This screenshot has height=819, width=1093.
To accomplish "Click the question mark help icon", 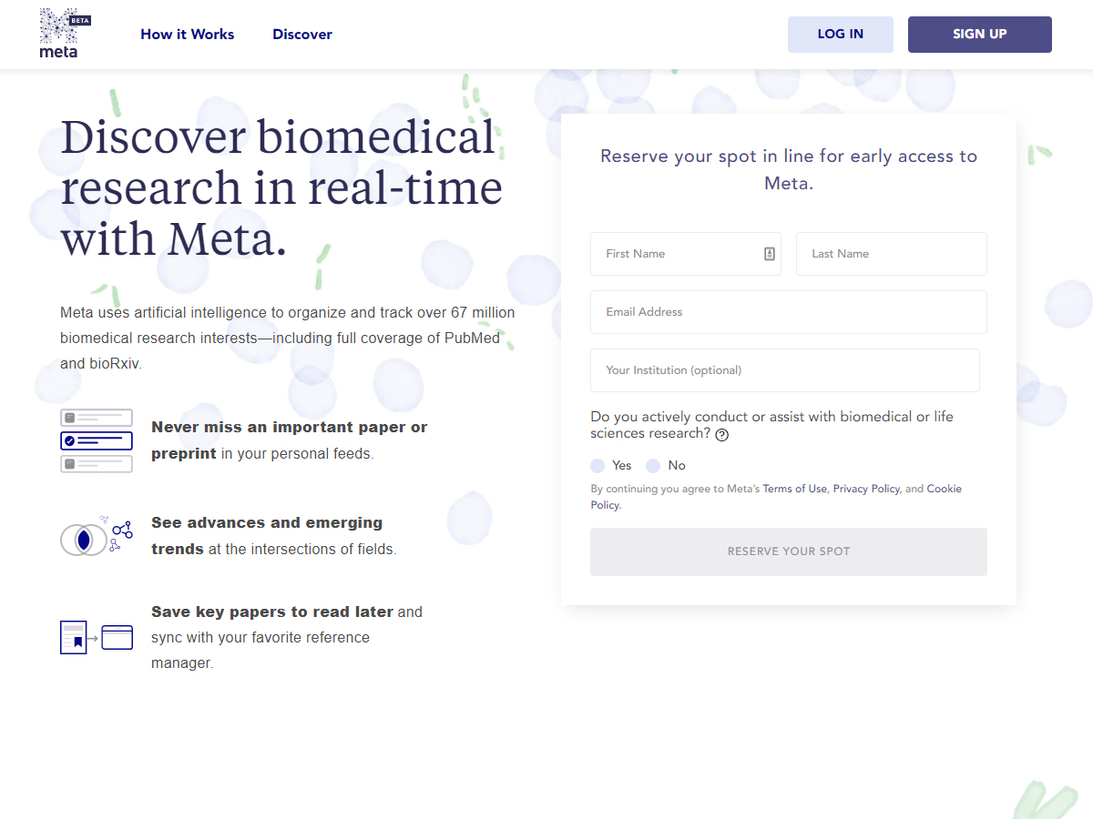I will [x=722, y=435].
